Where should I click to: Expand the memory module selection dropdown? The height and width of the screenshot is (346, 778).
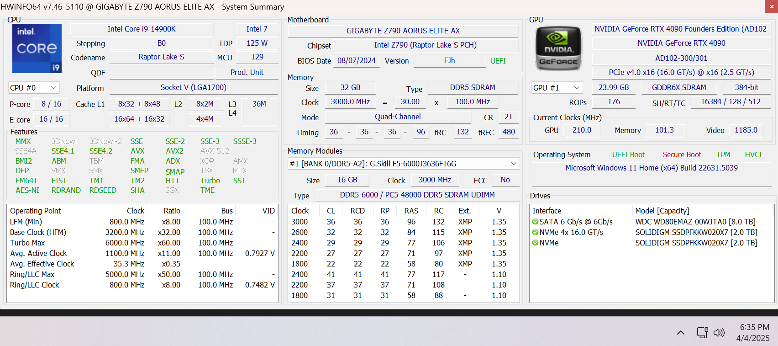pos(404,164)
